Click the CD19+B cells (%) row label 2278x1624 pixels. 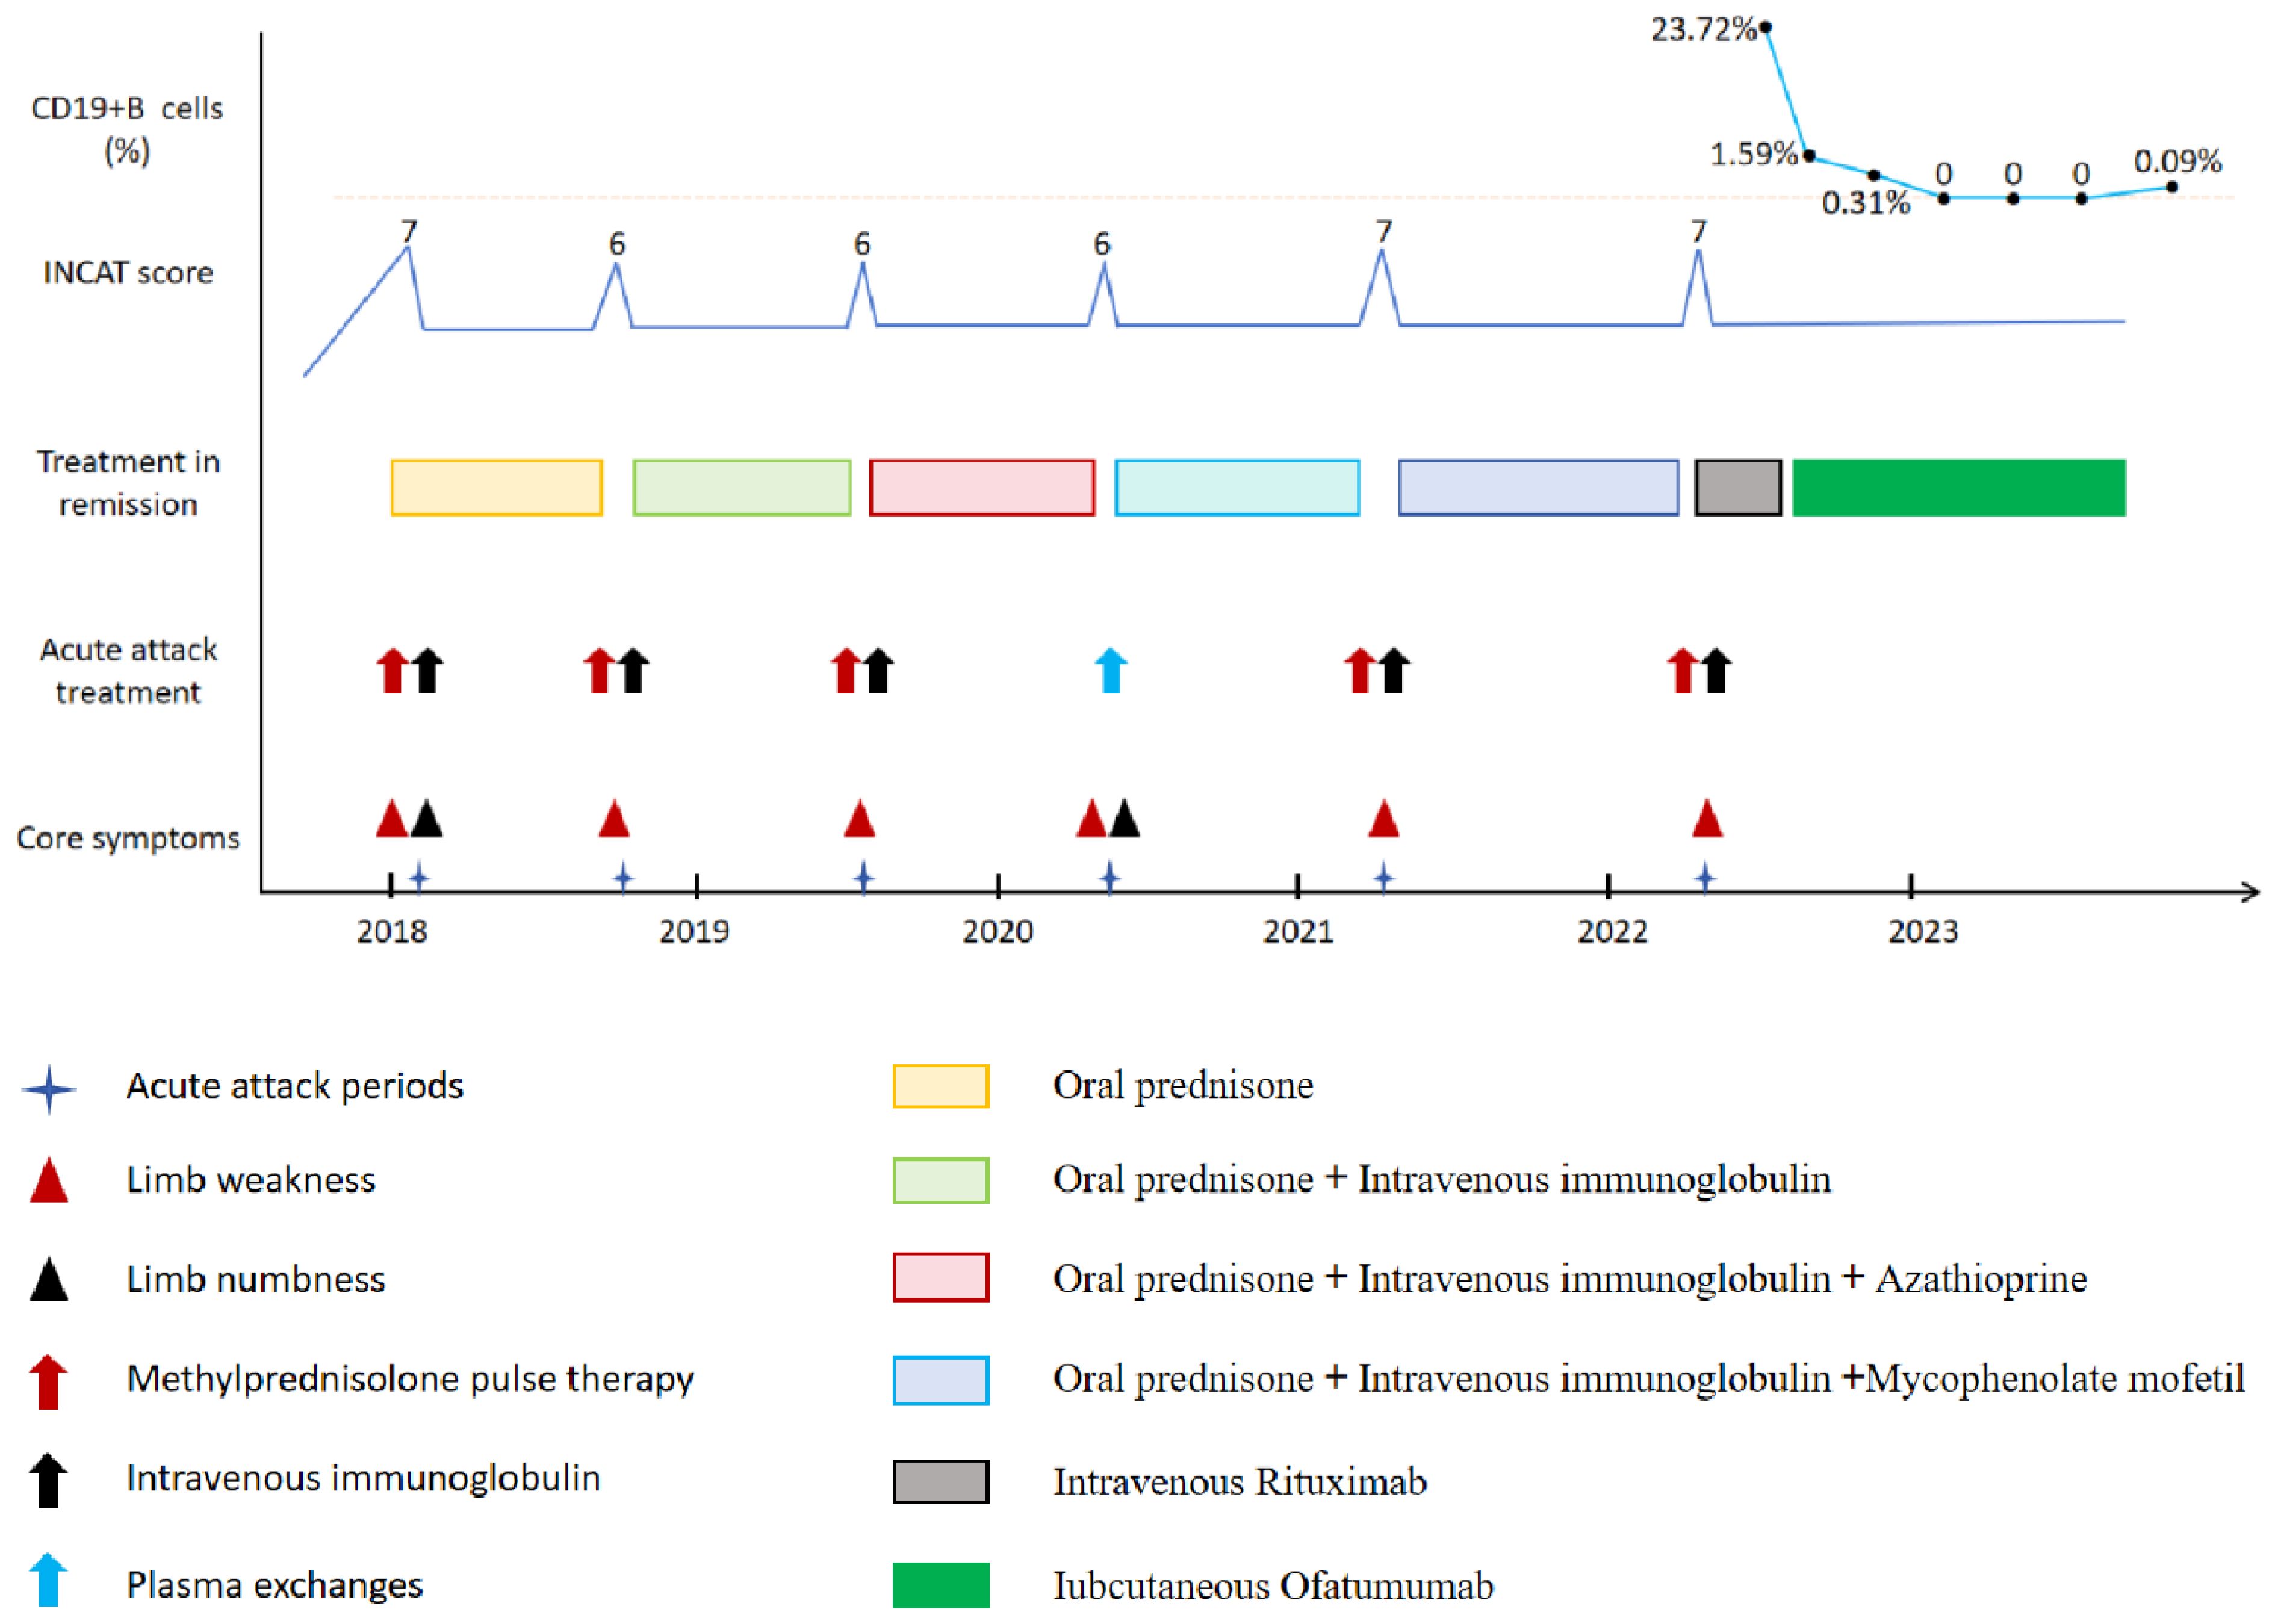coord(127,130)
